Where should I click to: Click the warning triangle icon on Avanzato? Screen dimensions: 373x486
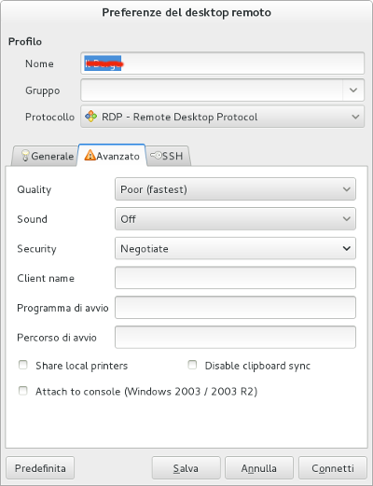click(90, 155)
